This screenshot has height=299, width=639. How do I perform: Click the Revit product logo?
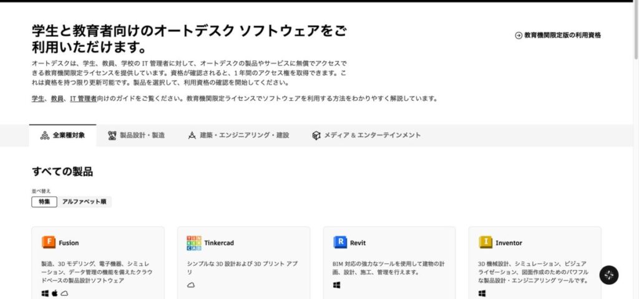click(340, 242)
